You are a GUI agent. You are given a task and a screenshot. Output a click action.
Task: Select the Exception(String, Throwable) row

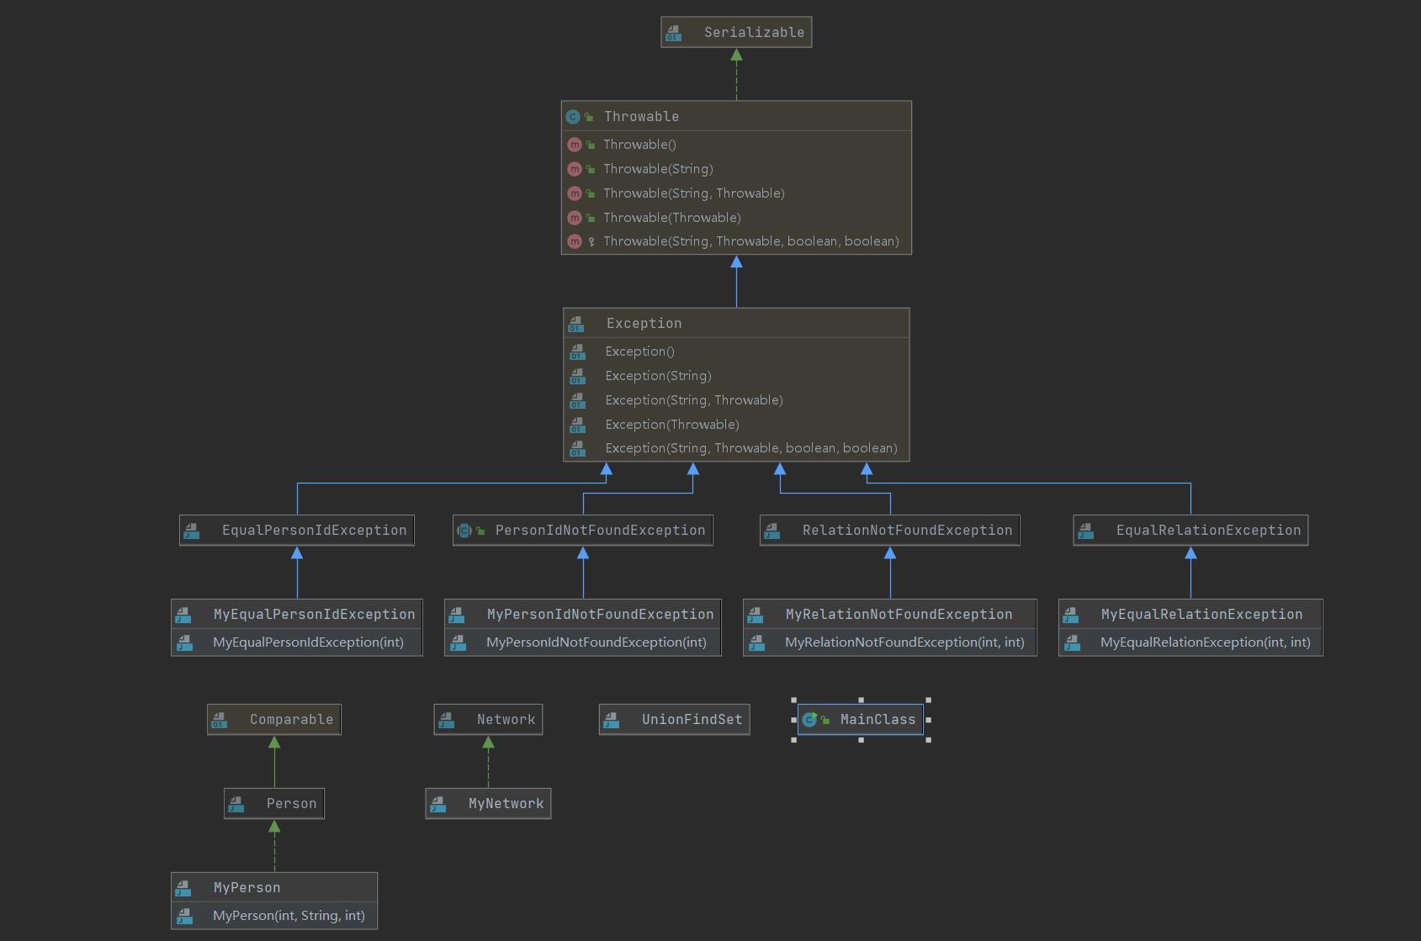tap(736, 400)
